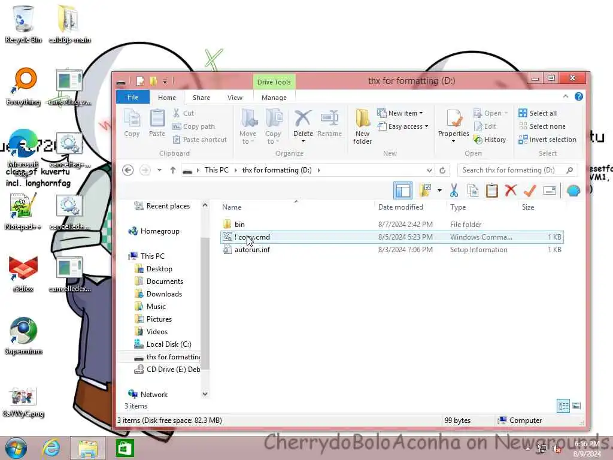Switch to Details view in the status bar
Image resolution: width=613 pixels, height=460 pixels.
click(x=563, y=406)
